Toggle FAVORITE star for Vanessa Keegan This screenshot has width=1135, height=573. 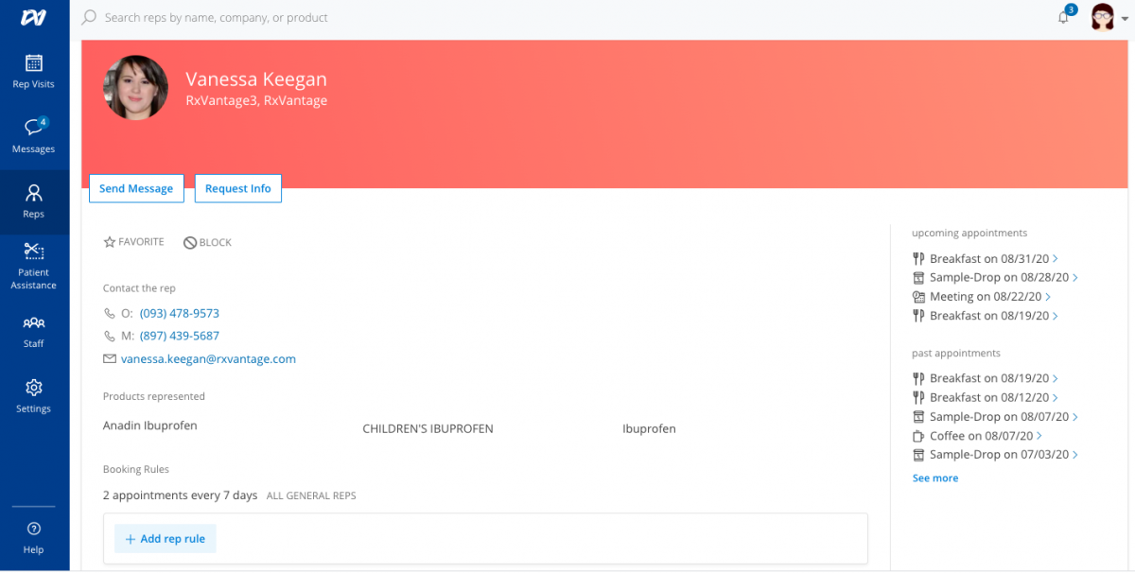(133, 242)
